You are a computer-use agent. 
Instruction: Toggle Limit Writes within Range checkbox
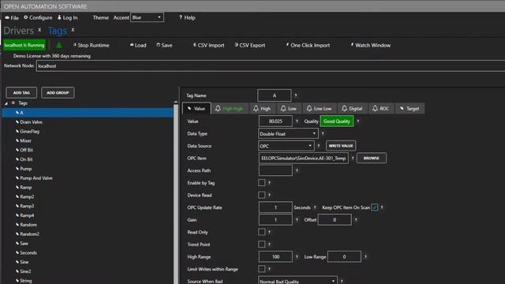[262, 269]
